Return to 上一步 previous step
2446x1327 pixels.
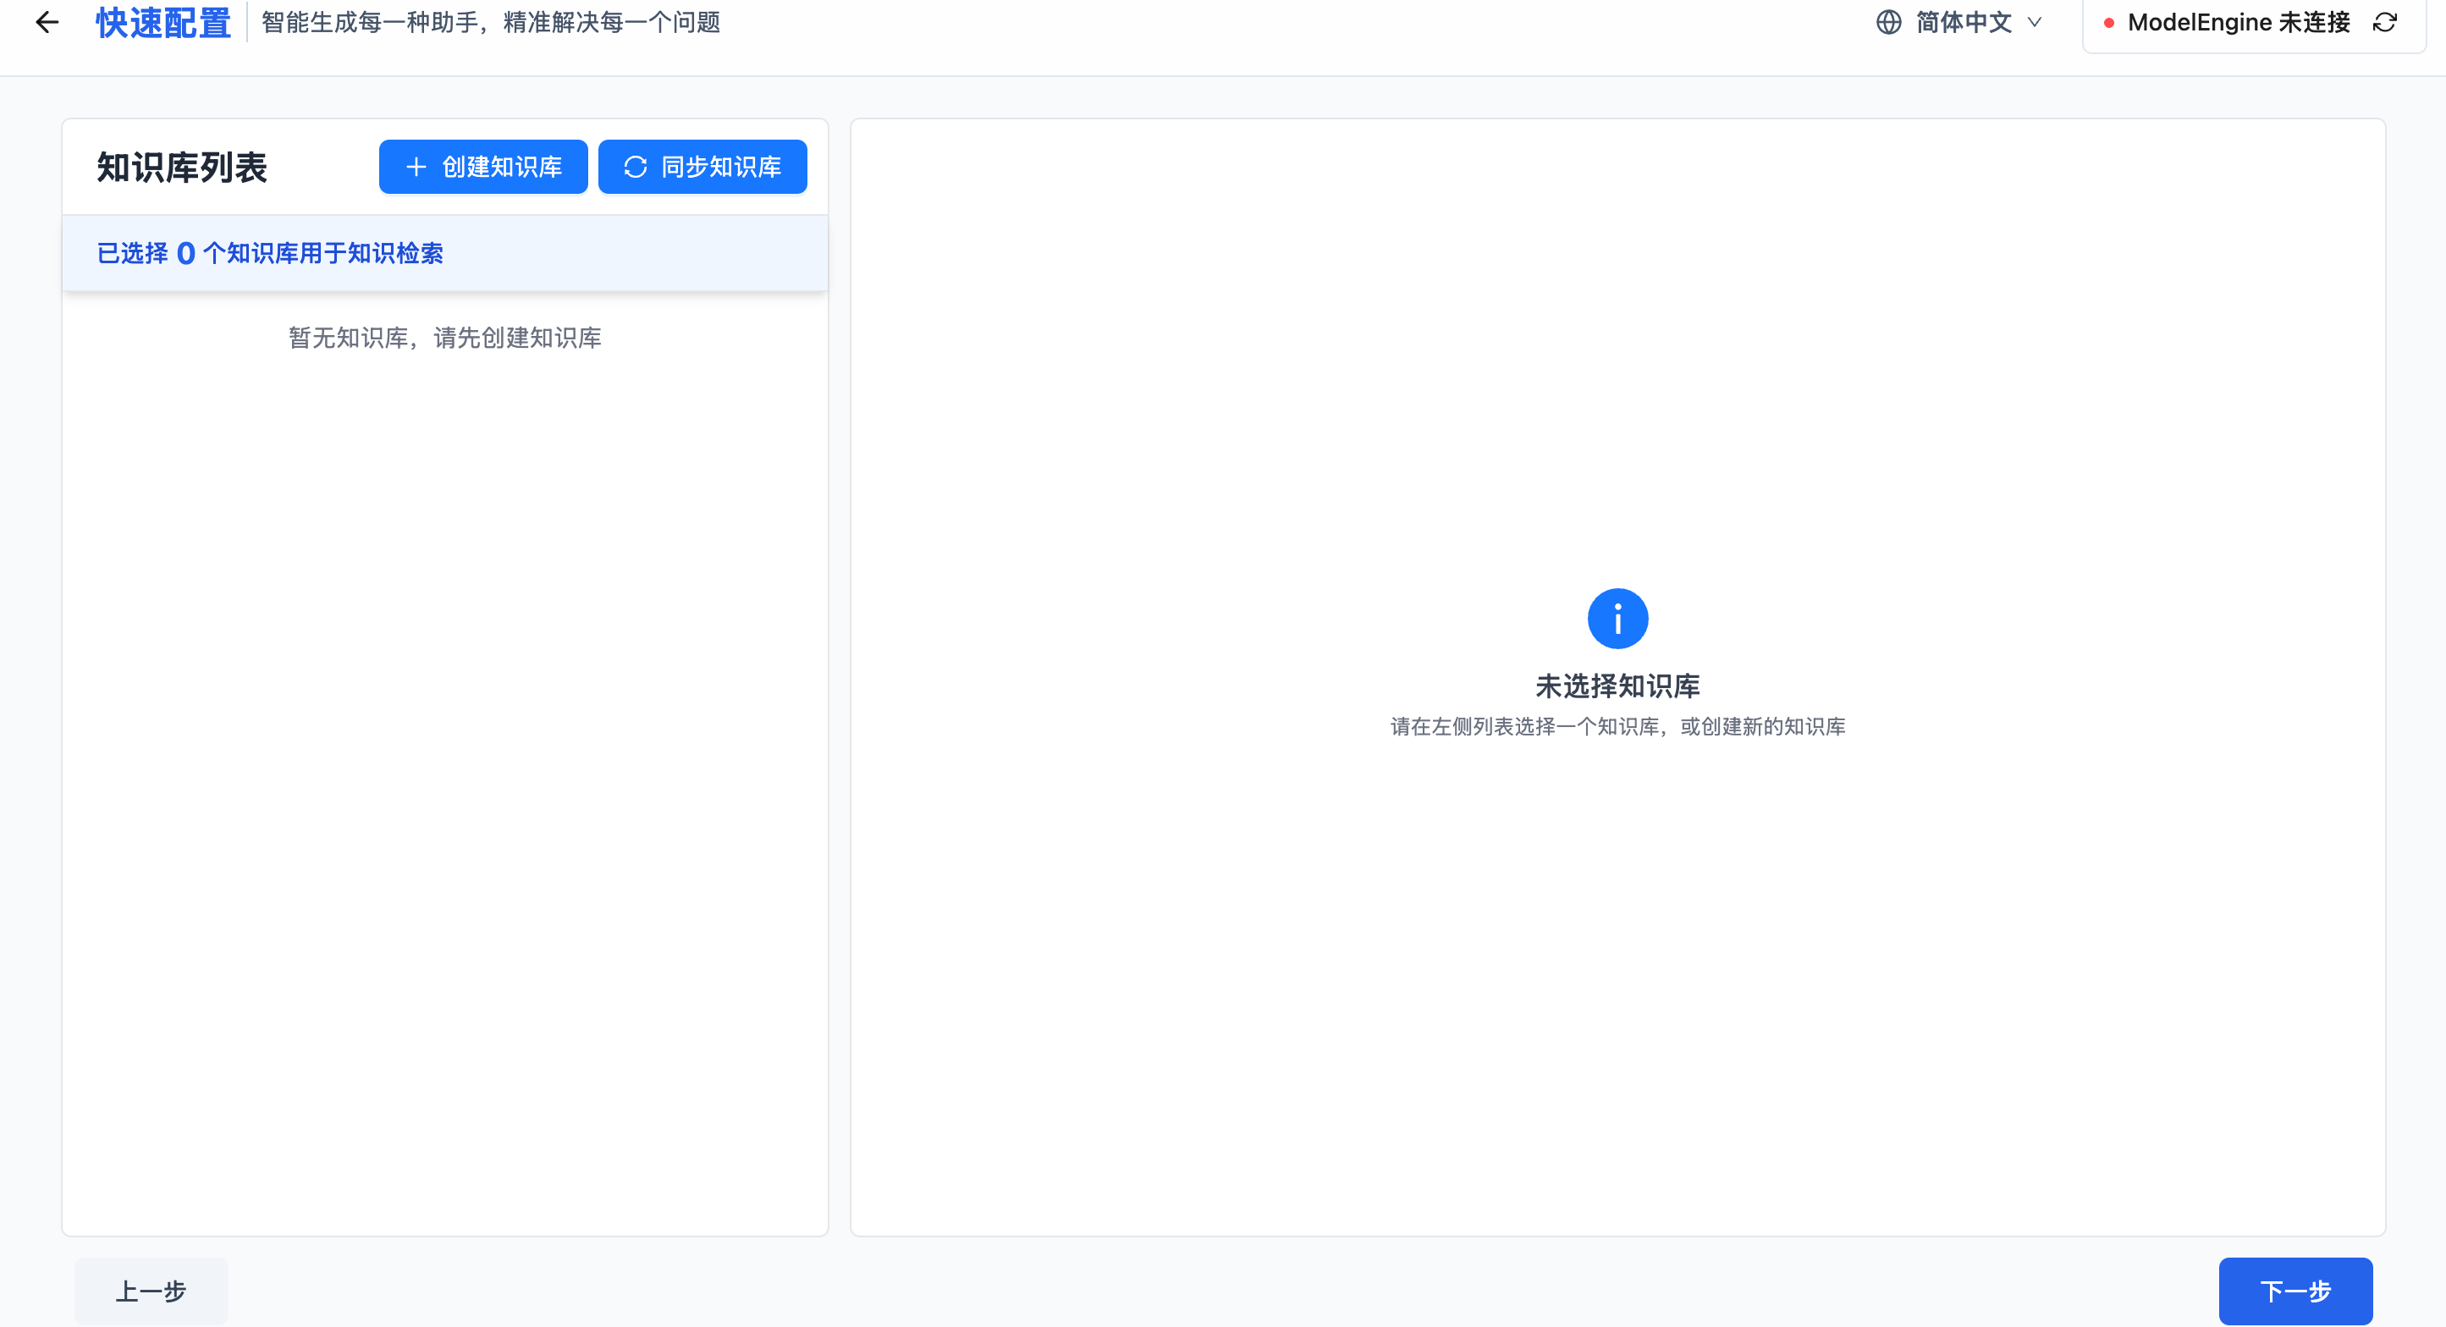[x=151, y=1291]
